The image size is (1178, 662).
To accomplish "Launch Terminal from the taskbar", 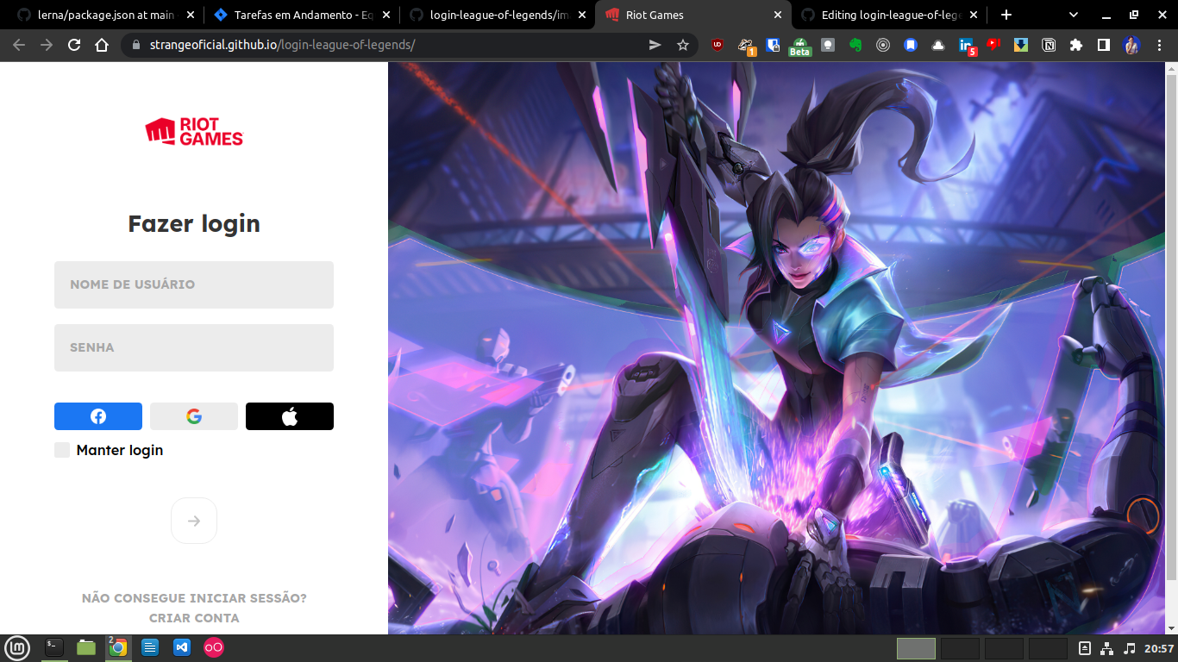I will (x=53, y=647).
